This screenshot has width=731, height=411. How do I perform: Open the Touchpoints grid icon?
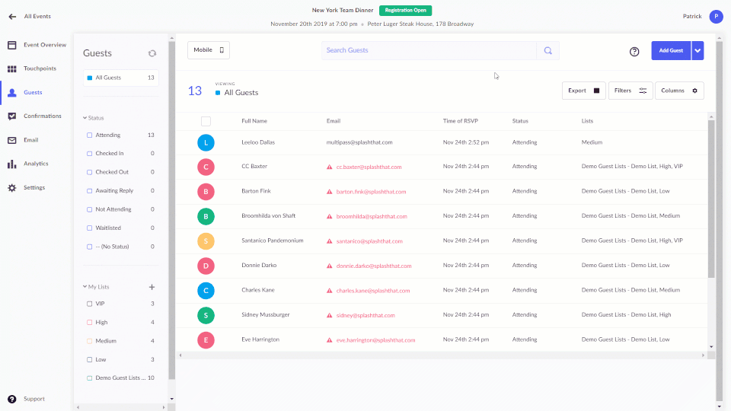(12, 69)
